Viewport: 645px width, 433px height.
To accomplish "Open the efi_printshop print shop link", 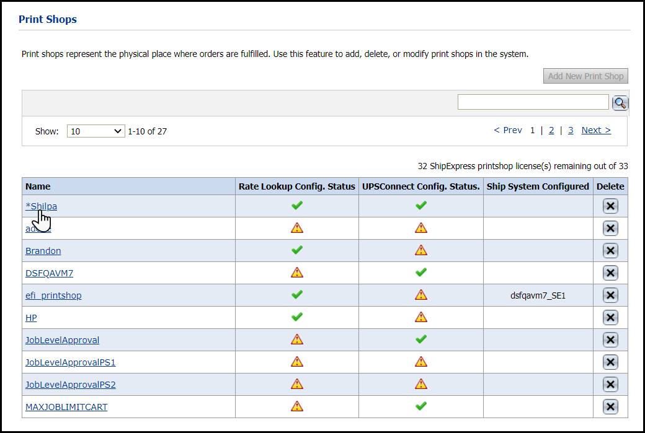I will click(x=53, y=295).
